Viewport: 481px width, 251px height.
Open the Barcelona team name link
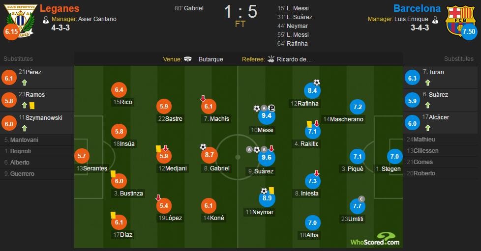tap(417, 8)
